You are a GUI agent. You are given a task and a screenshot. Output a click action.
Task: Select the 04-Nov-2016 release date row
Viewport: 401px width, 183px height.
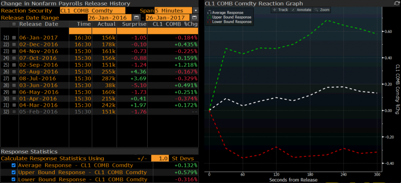(x=99, y=51)
